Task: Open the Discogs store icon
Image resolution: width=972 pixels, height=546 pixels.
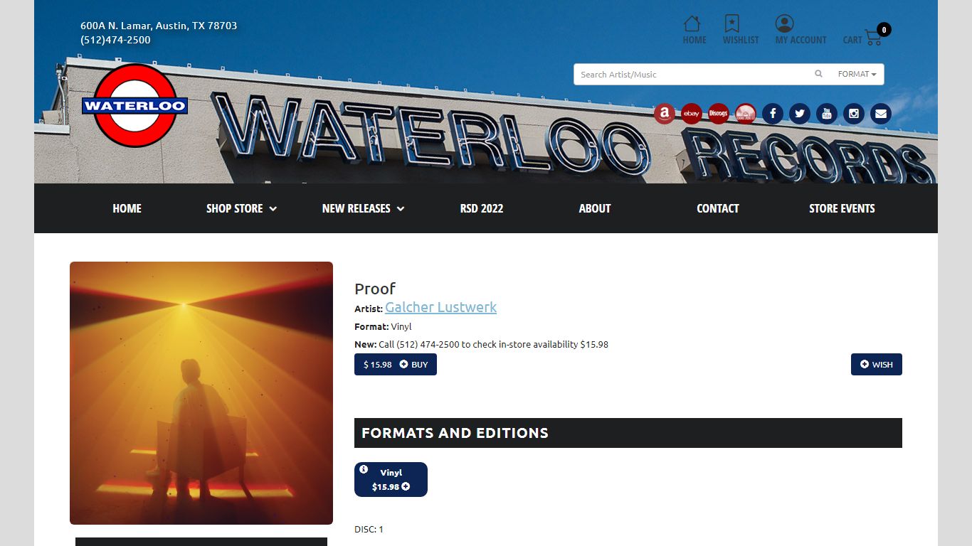Action: (x=718, y=114)
